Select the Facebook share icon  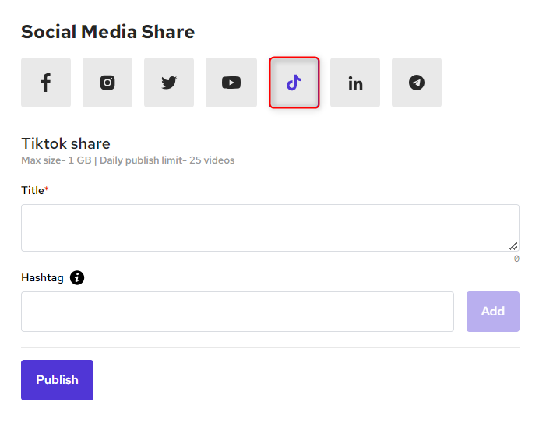click(46, 83)
